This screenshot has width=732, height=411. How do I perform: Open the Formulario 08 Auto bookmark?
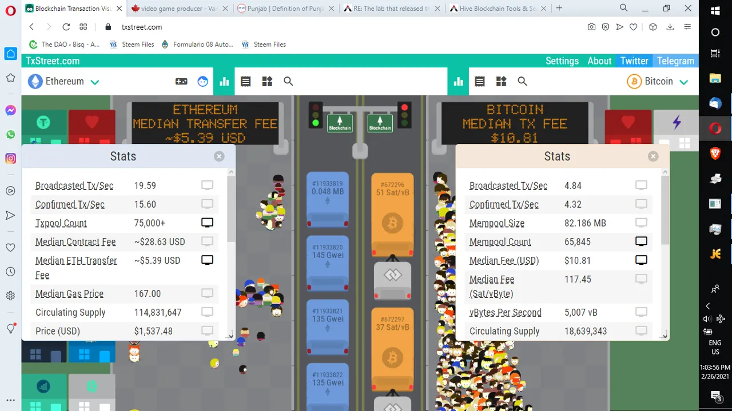click(x=197, y=44)
